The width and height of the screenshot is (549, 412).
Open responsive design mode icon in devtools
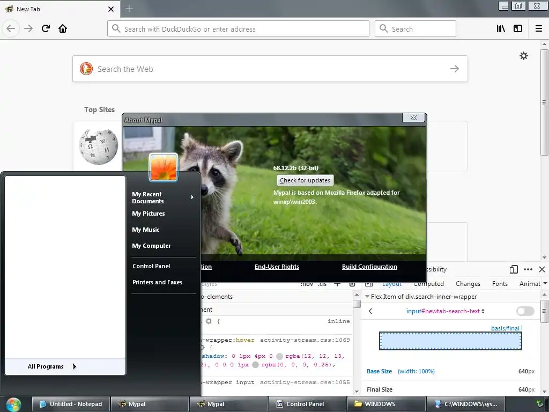point(514,269)
